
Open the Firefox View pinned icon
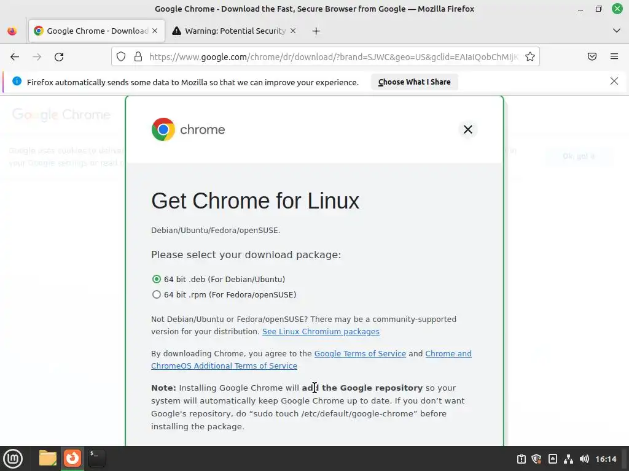click(x=12, y=31)
